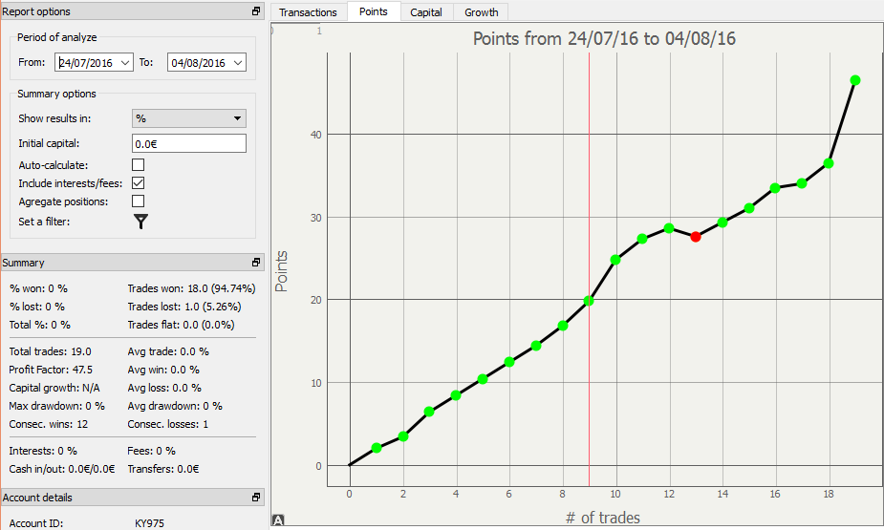The image size is (884, 530).
Task: Click the 'Profit Factor: 47.5' text
Action: tap(51, 370)
